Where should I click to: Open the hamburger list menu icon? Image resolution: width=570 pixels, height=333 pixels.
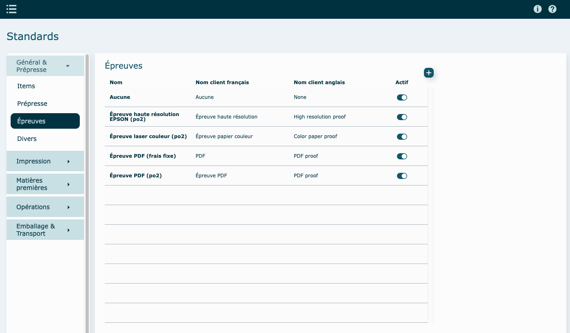[x=11, y=9]
